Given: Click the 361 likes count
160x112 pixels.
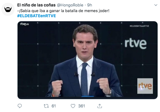Looking at the screenshot, I should (81, 106).
